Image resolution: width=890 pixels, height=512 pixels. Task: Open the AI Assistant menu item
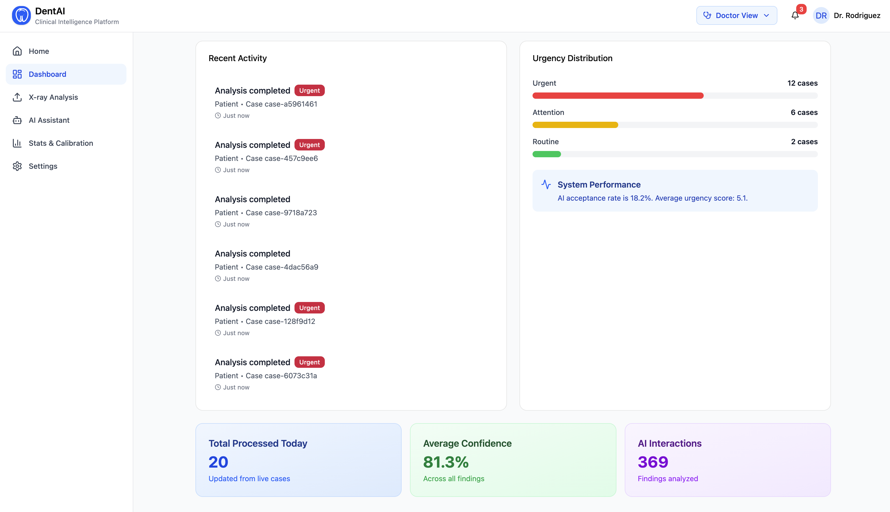tap(49, 120)
